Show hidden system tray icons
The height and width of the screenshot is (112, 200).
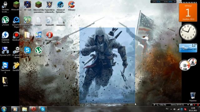pyautogui.click(x=171, y=109)
